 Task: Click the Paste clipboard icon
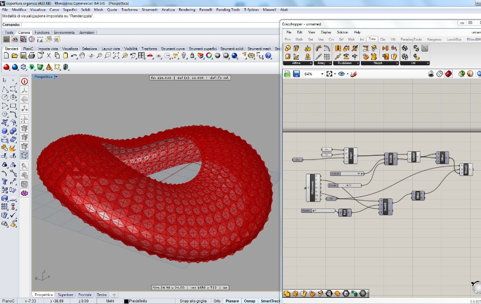click(65, 55)
